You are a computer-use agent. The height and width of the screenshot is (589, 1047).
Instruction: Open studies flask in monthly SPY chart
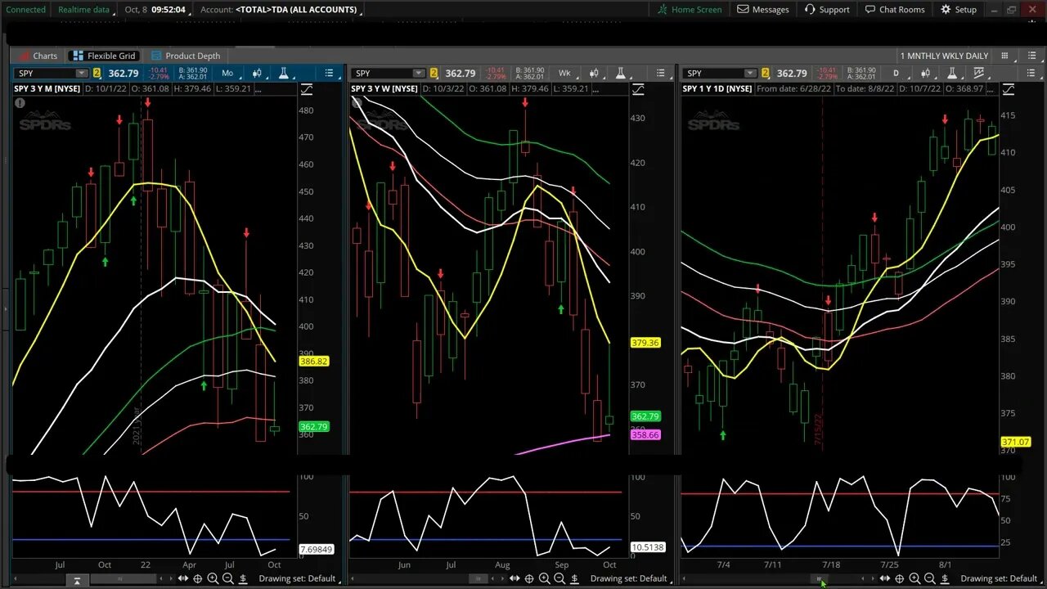coord(283,74)
